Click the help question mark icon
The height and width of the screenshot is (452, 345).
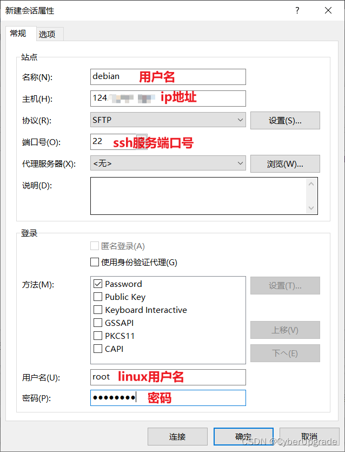click(x=297, y=10)
